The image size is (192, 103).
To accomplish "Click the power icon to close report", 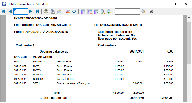I will [x=151, y=11].
